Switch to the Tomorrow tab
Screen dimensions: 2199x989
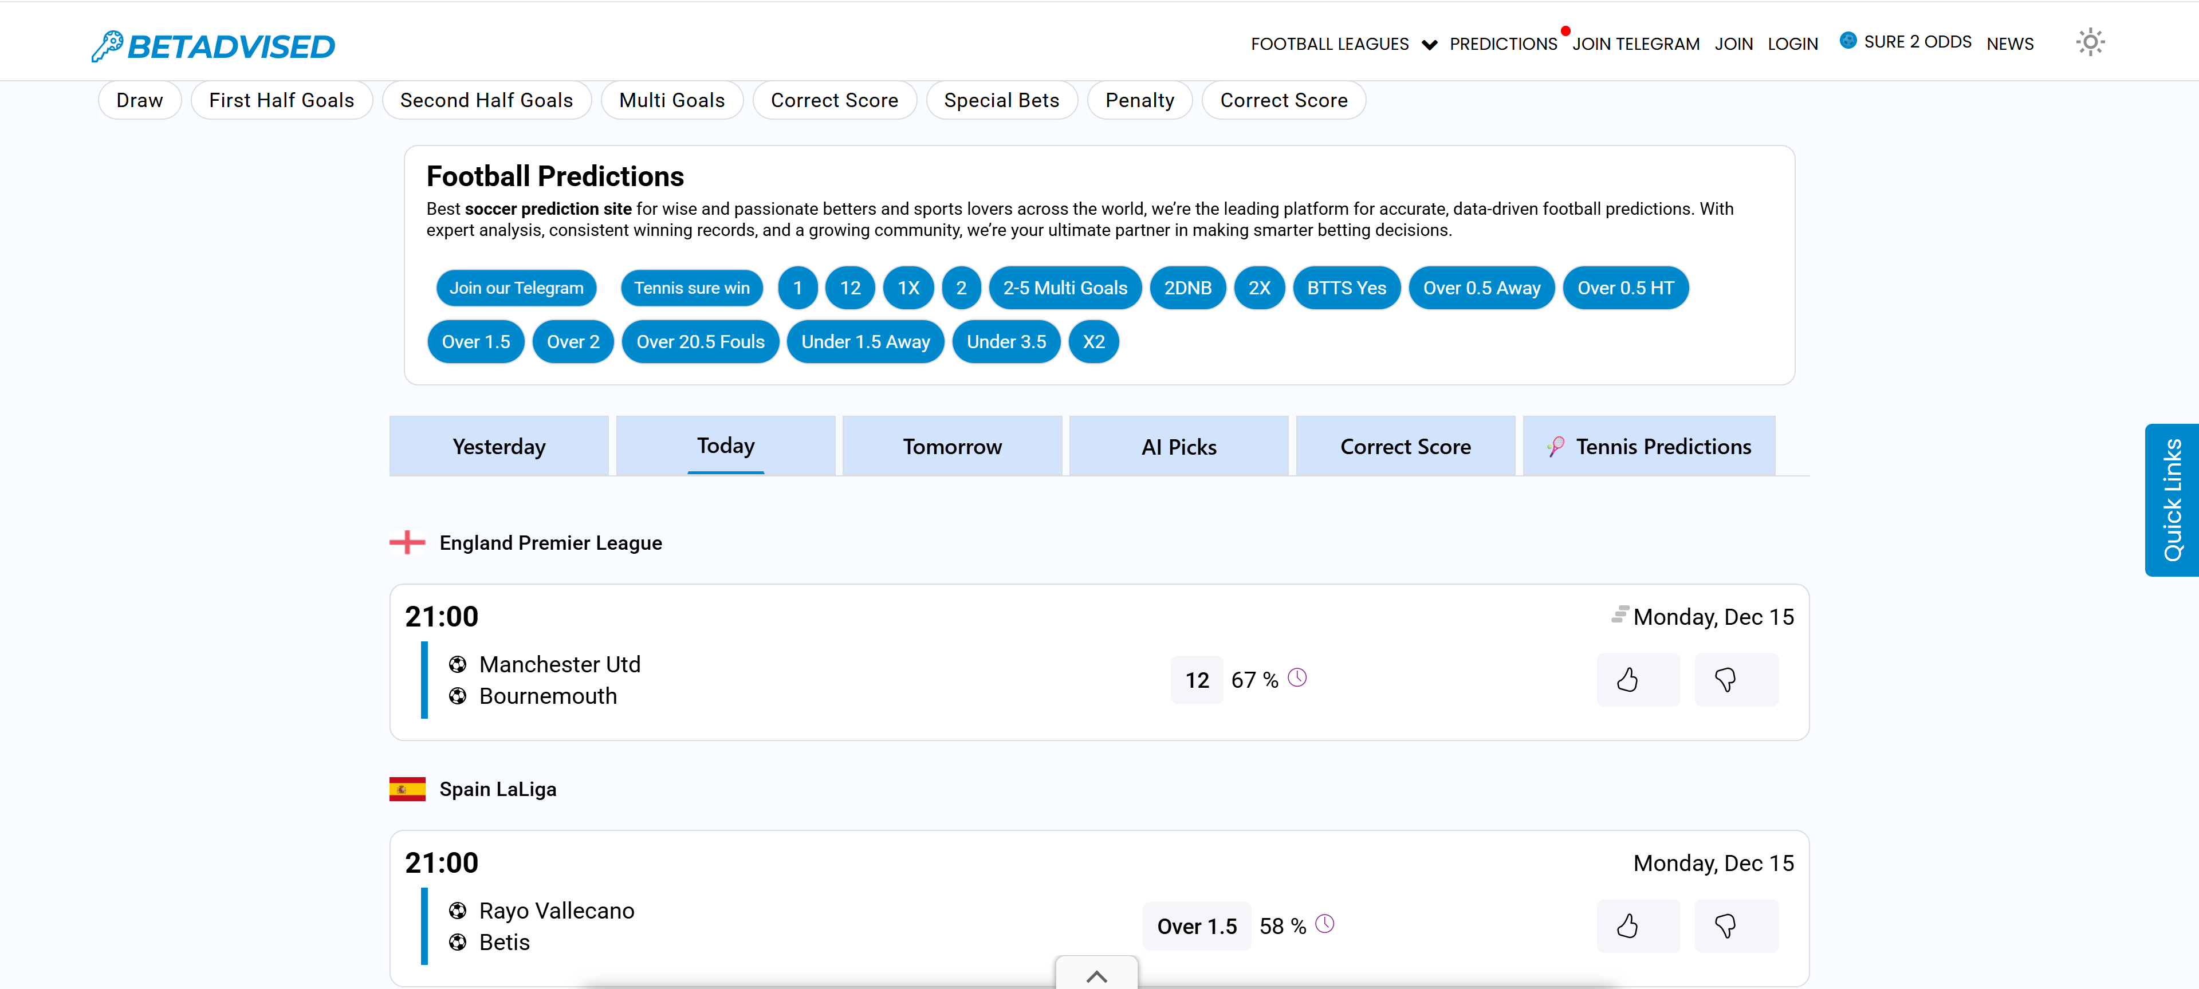point(952,446)
